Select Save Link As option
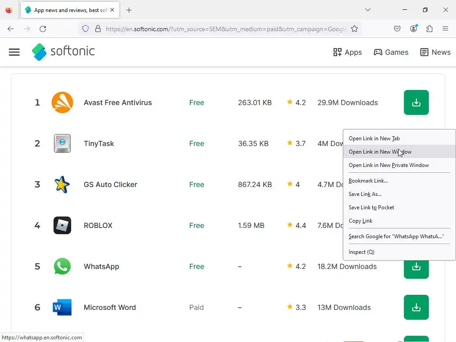The height and width of the screenshot is (342, 456). point(399,194)
